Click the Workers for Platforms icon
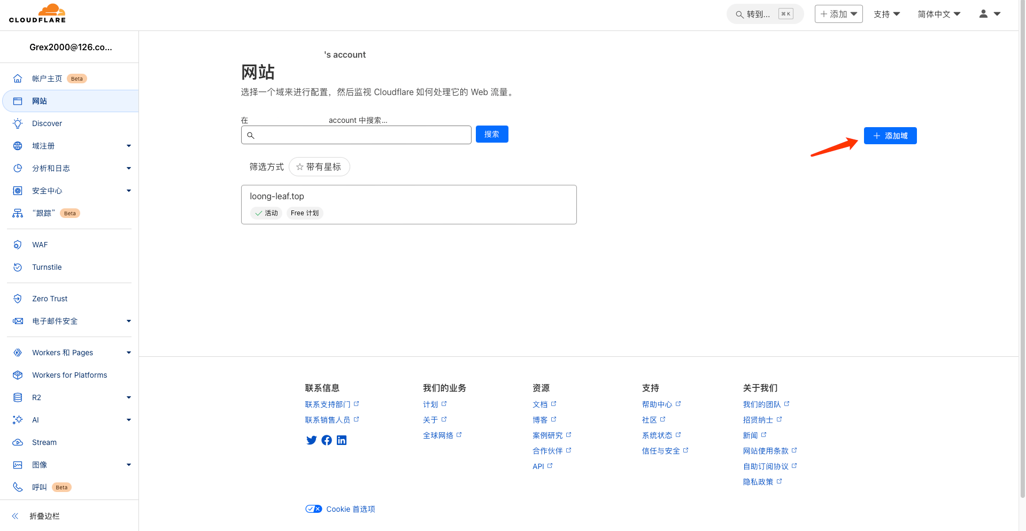Viewport: 1026px width, 531px height. coord(18,375)
